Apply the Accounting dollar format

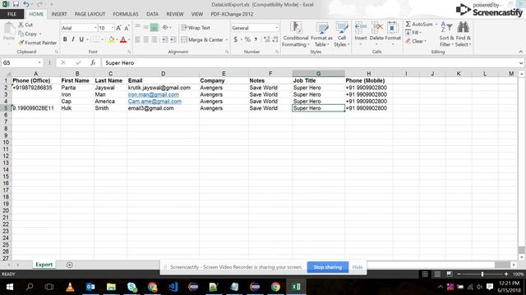236,39
